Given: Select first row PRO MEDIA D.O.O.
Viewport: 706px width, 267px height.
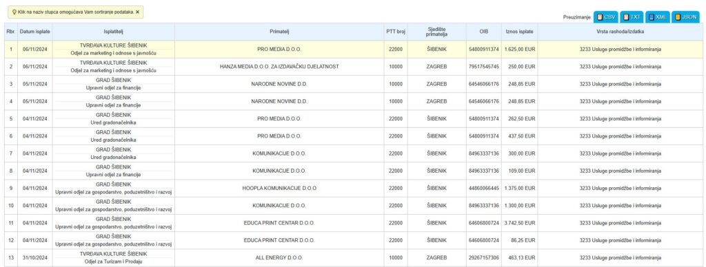Looking at the screenshot, I should point(354,50).
